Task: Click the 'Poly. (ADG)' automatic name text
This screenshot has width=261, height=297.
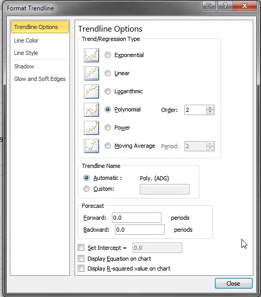Action: (x=154, y=178)
